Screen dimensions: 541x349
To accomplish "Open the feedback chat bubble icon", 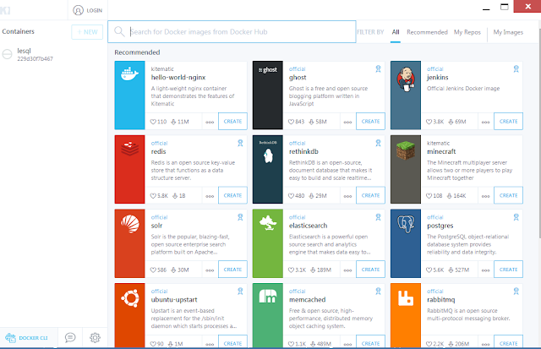I will point(70,337).
